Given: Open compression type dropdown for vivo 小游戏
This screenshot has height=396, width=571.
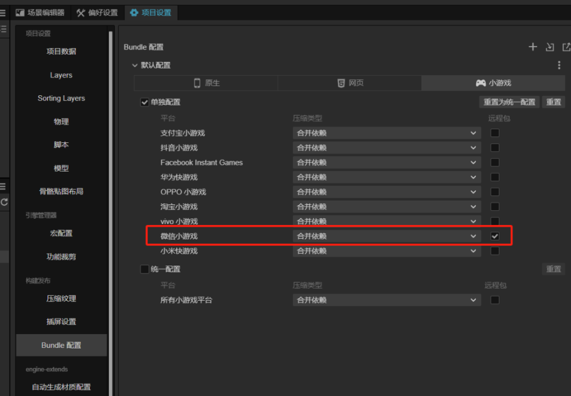Looking at the screenshot, I should 387,222.
